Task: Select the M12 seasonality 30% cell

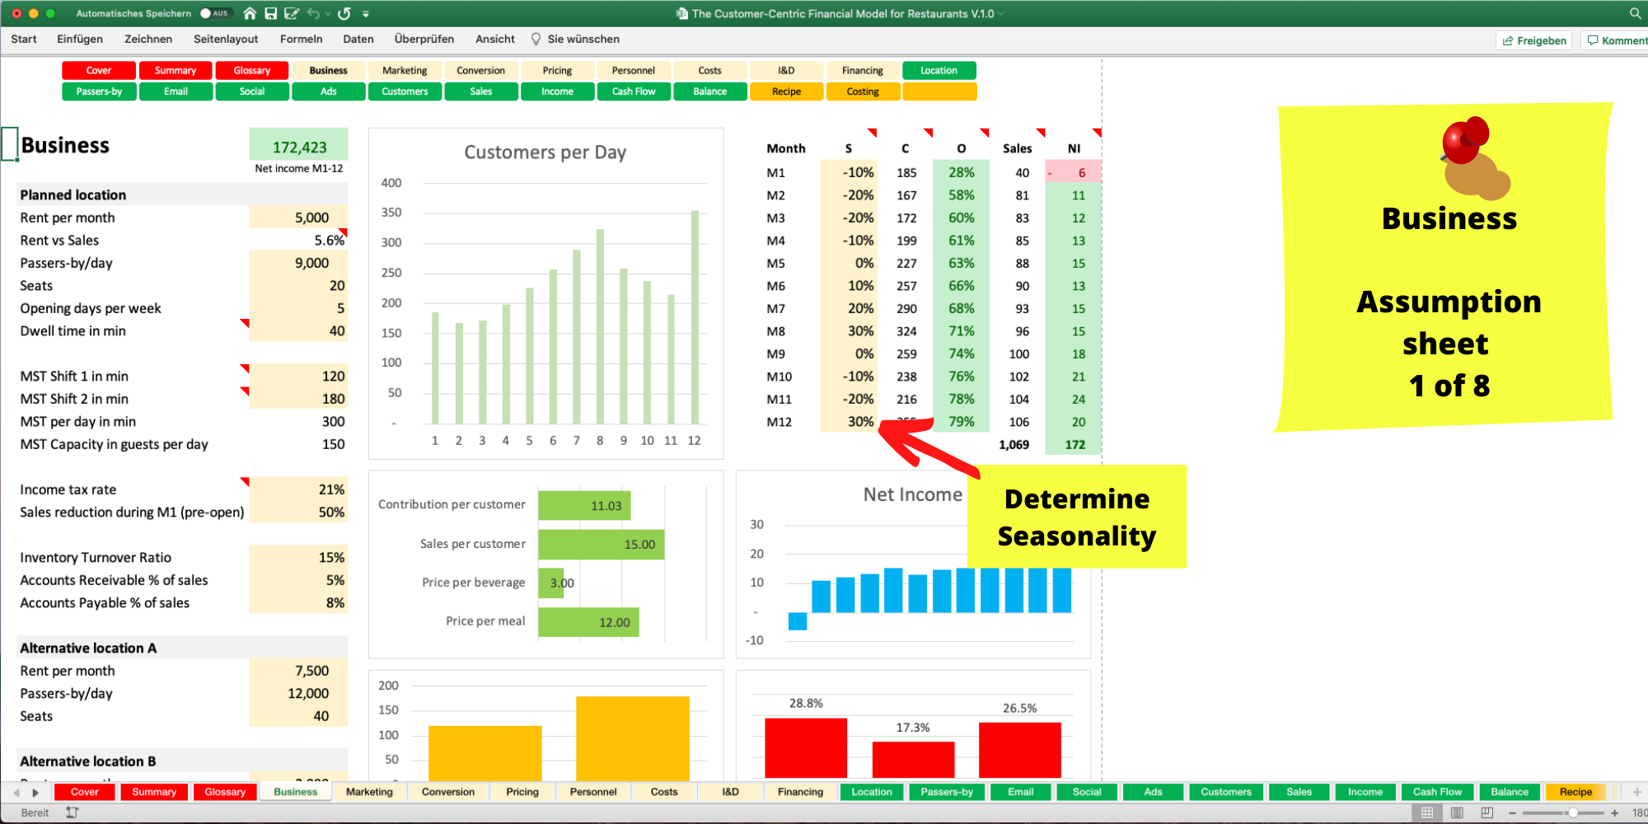Action: pyautogui.click(x=849, y=422)
